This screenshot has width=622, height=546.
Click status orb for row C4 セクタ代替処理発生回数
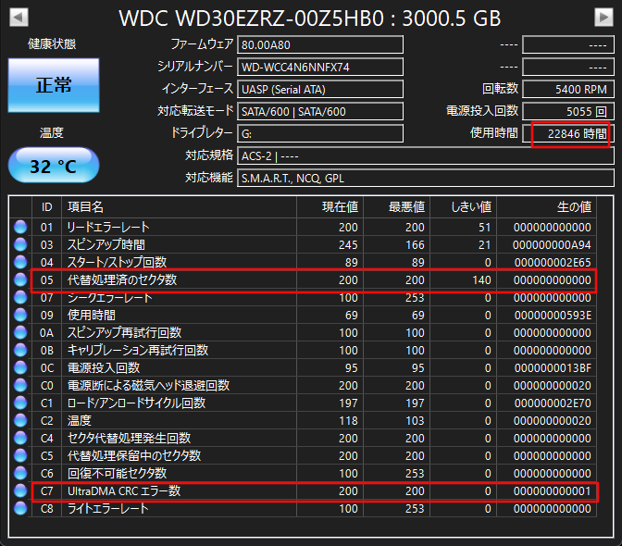[20, 438]
